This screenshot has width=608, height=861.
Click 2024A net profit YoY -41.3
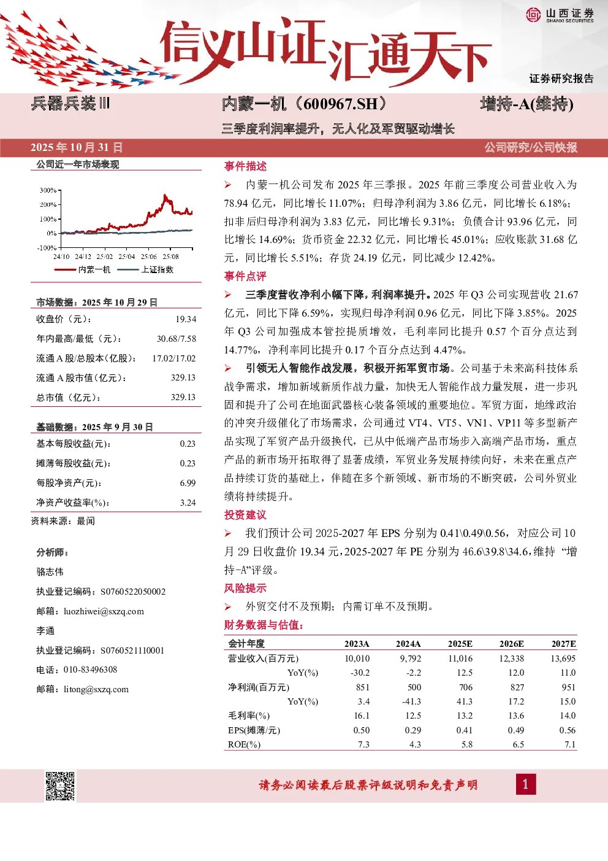click(412, 701)
